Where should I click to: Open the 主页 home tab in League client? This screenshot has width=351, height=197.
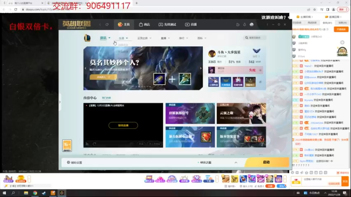124,25
